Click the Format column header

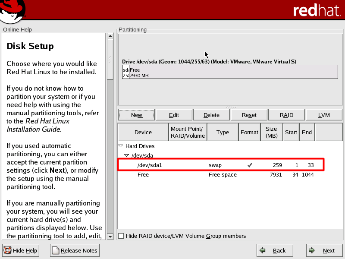coord(249,132)
